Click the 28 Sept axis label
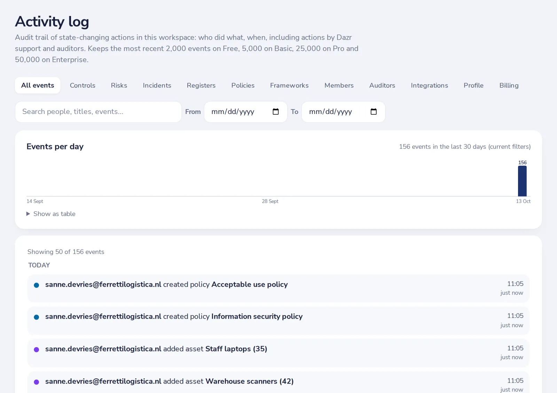 [x=270, y=201]
